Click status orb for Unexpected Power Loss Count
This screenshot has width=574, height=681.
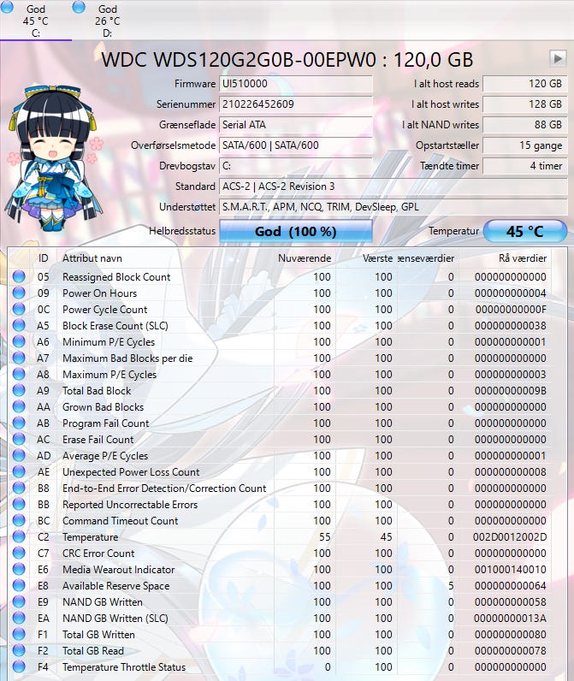point(19,471)
